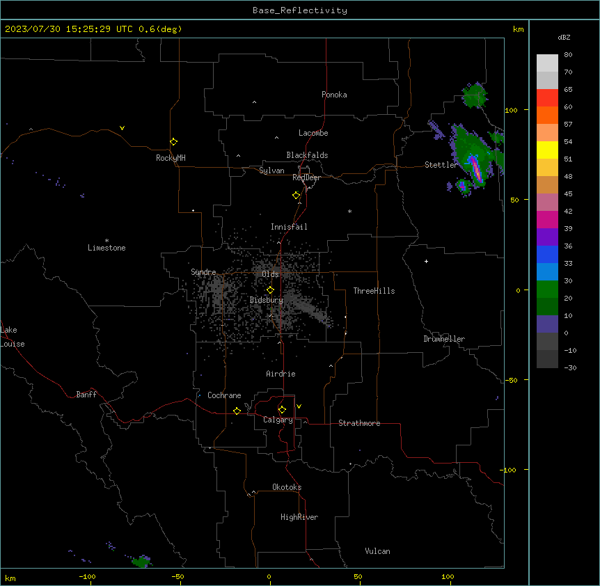Pick the light gray 70-80 dBZ legend swatch
Image resolution: width=600 pixels, height=586 pixels.
point(547,63)
